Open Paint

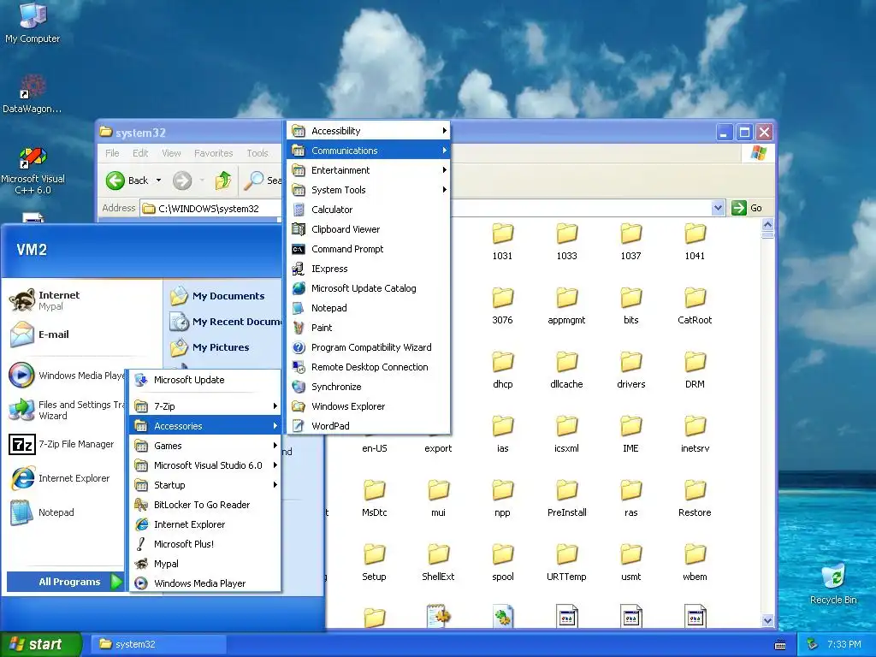click(x=368, y=328)
